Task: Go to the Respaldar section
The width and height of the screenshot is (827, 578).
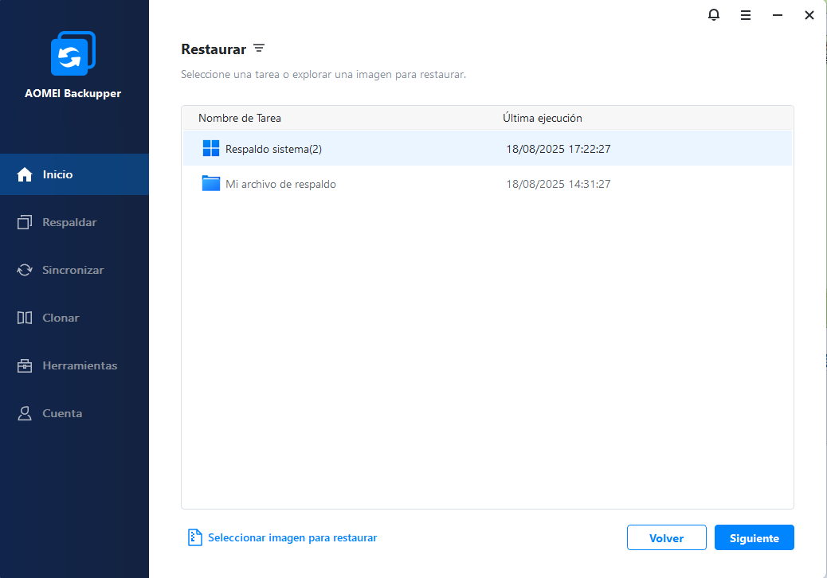Action: (x=69, y=222)
